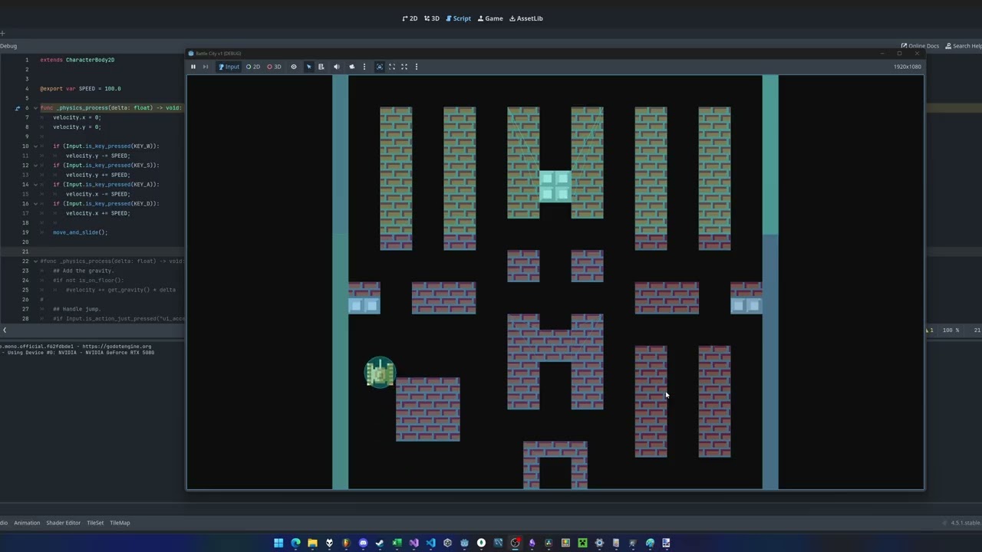This screenshot has width=982, height=552.
Task: Fold the if KEY_S block at line 12
Action: (x=35, y=166)
